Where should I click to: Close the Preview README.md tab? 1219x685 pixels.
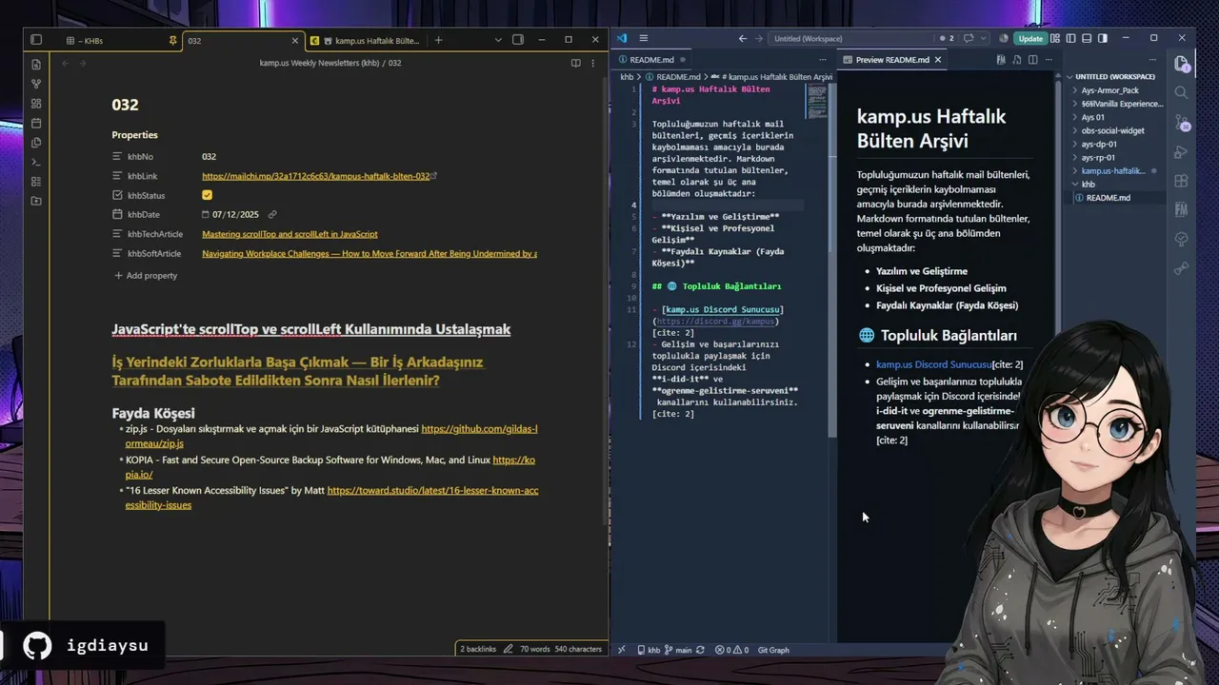pos(938,60)
